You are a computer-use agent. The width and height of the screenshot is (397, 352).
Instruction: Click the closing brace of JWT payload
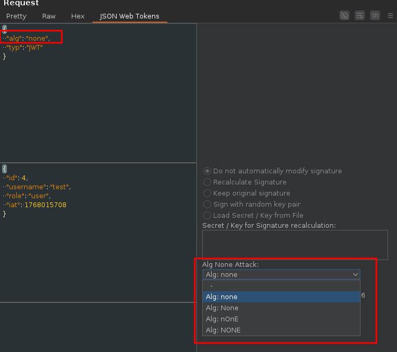coord(4,214)
